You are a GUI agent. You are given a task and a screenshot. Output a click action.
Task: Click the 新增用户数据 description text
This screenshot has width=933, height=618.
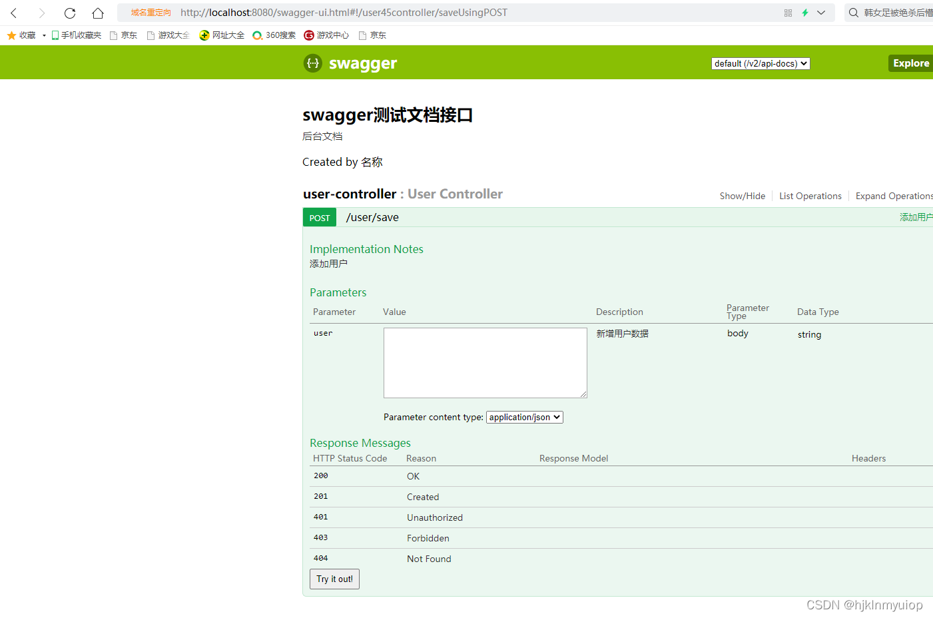622,334
